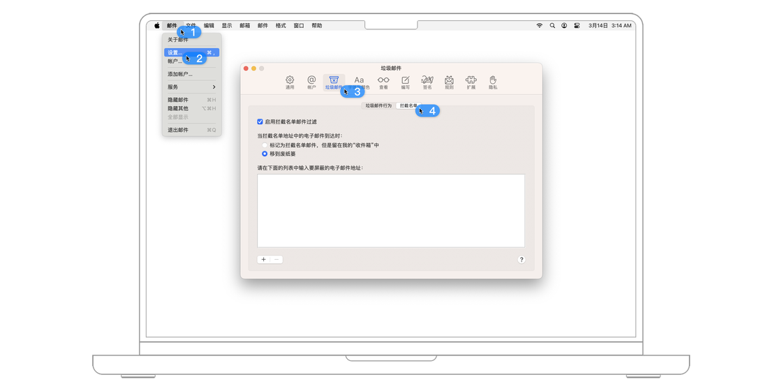The height and width of the screenshot is (391, 782).
Task: Open the 字体与颜色 Aa pane
Action: coord(360,82)
